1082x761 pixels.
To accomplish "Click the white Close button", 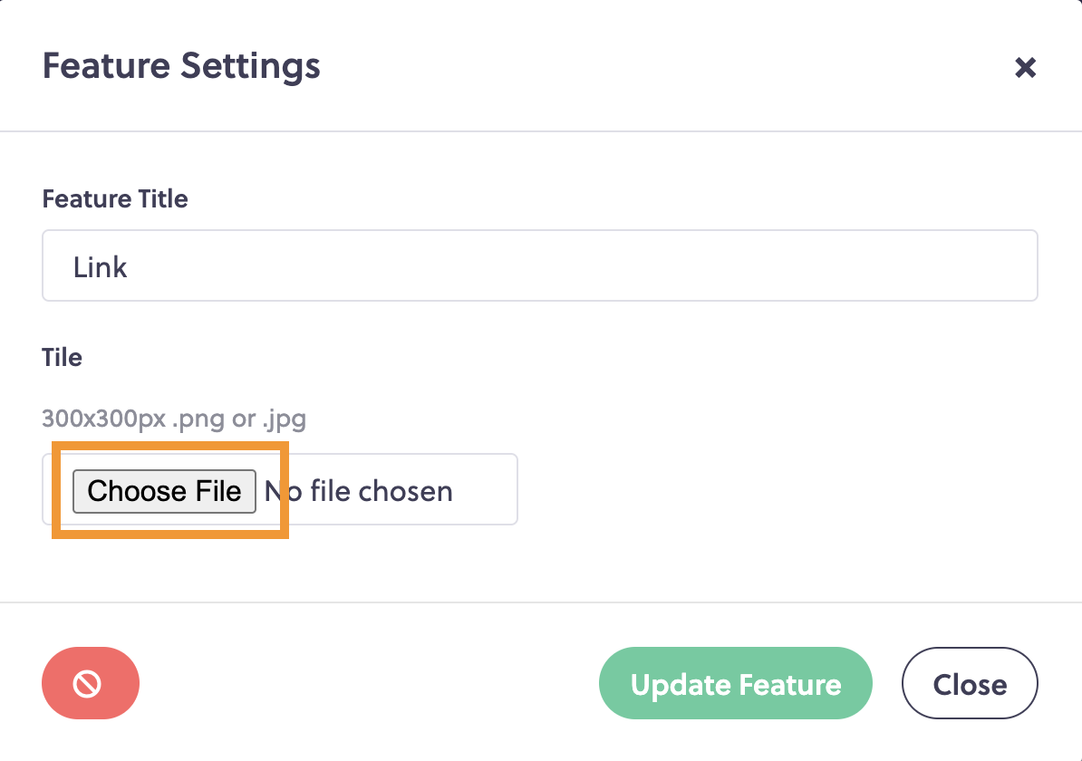I will click(x=970, y=683).
